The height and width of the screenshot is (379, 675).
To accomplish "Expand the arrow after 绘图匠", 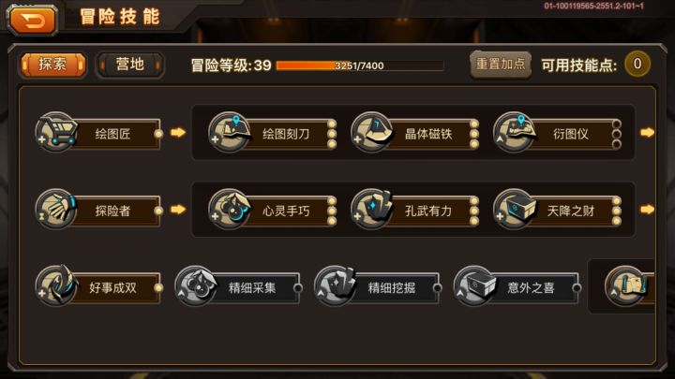I will pyautogui.click(x=178, y=132).
